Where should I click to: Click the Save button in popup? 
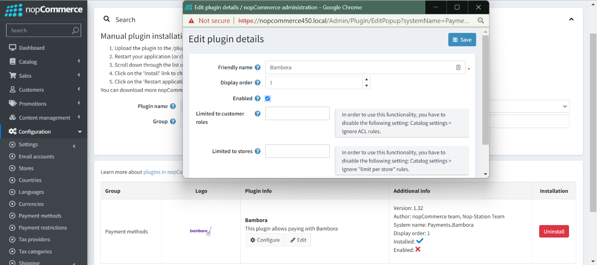(462, 40)
